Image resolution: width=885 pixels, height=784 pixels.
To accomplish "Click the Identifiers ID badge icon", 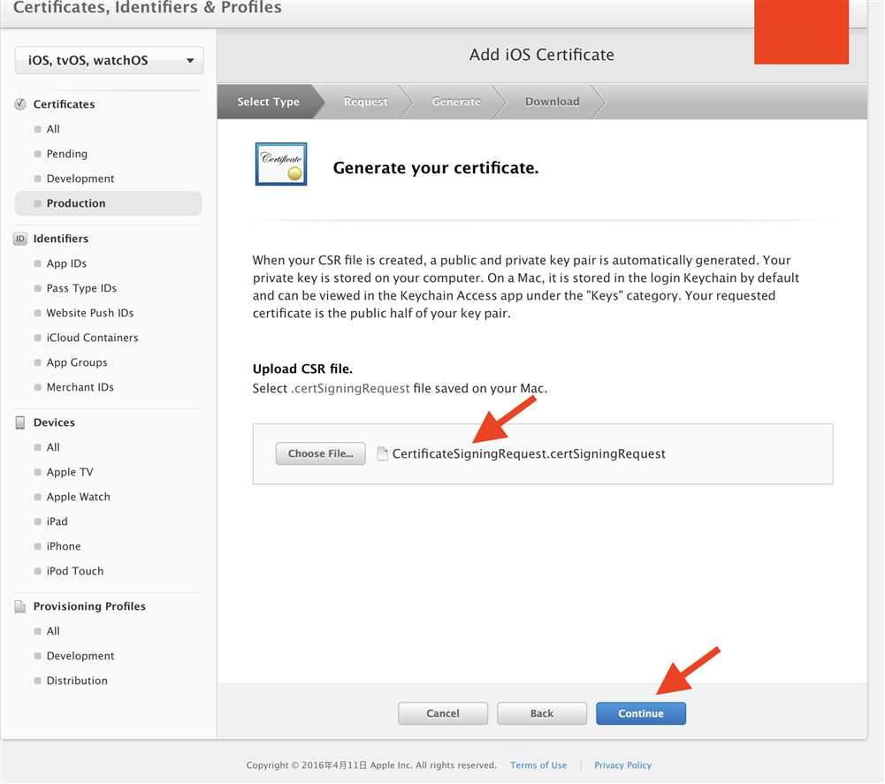I will point(20,239).
